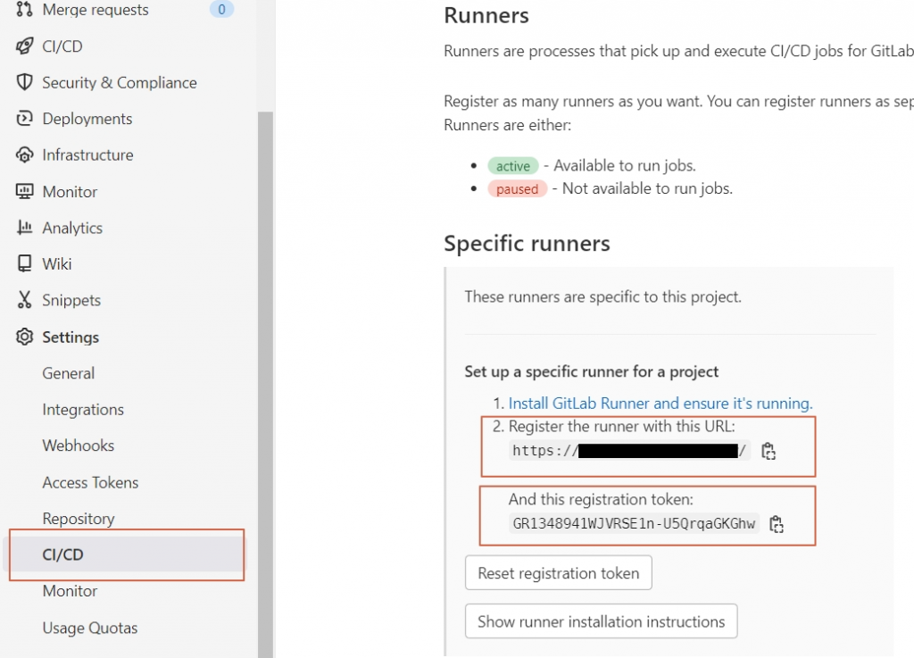914x658 pixels.
Task: Open Monitor under Settings
Action: [x=70, y=591]
